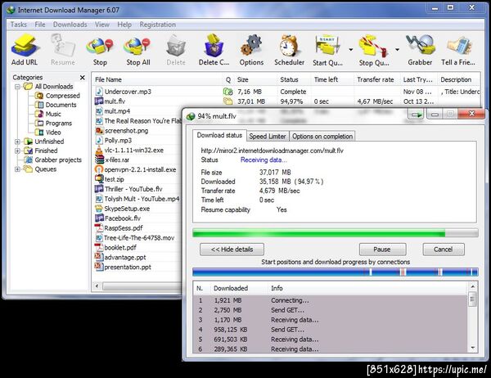491x378 pixels.
Task: Open the Tasks menu
Action: tap(19, 25)
